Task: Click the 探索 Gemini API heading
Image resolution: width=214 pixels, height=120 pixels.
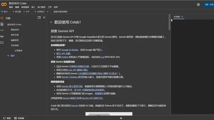Action: pyautogui.click(x=62, y=31)
